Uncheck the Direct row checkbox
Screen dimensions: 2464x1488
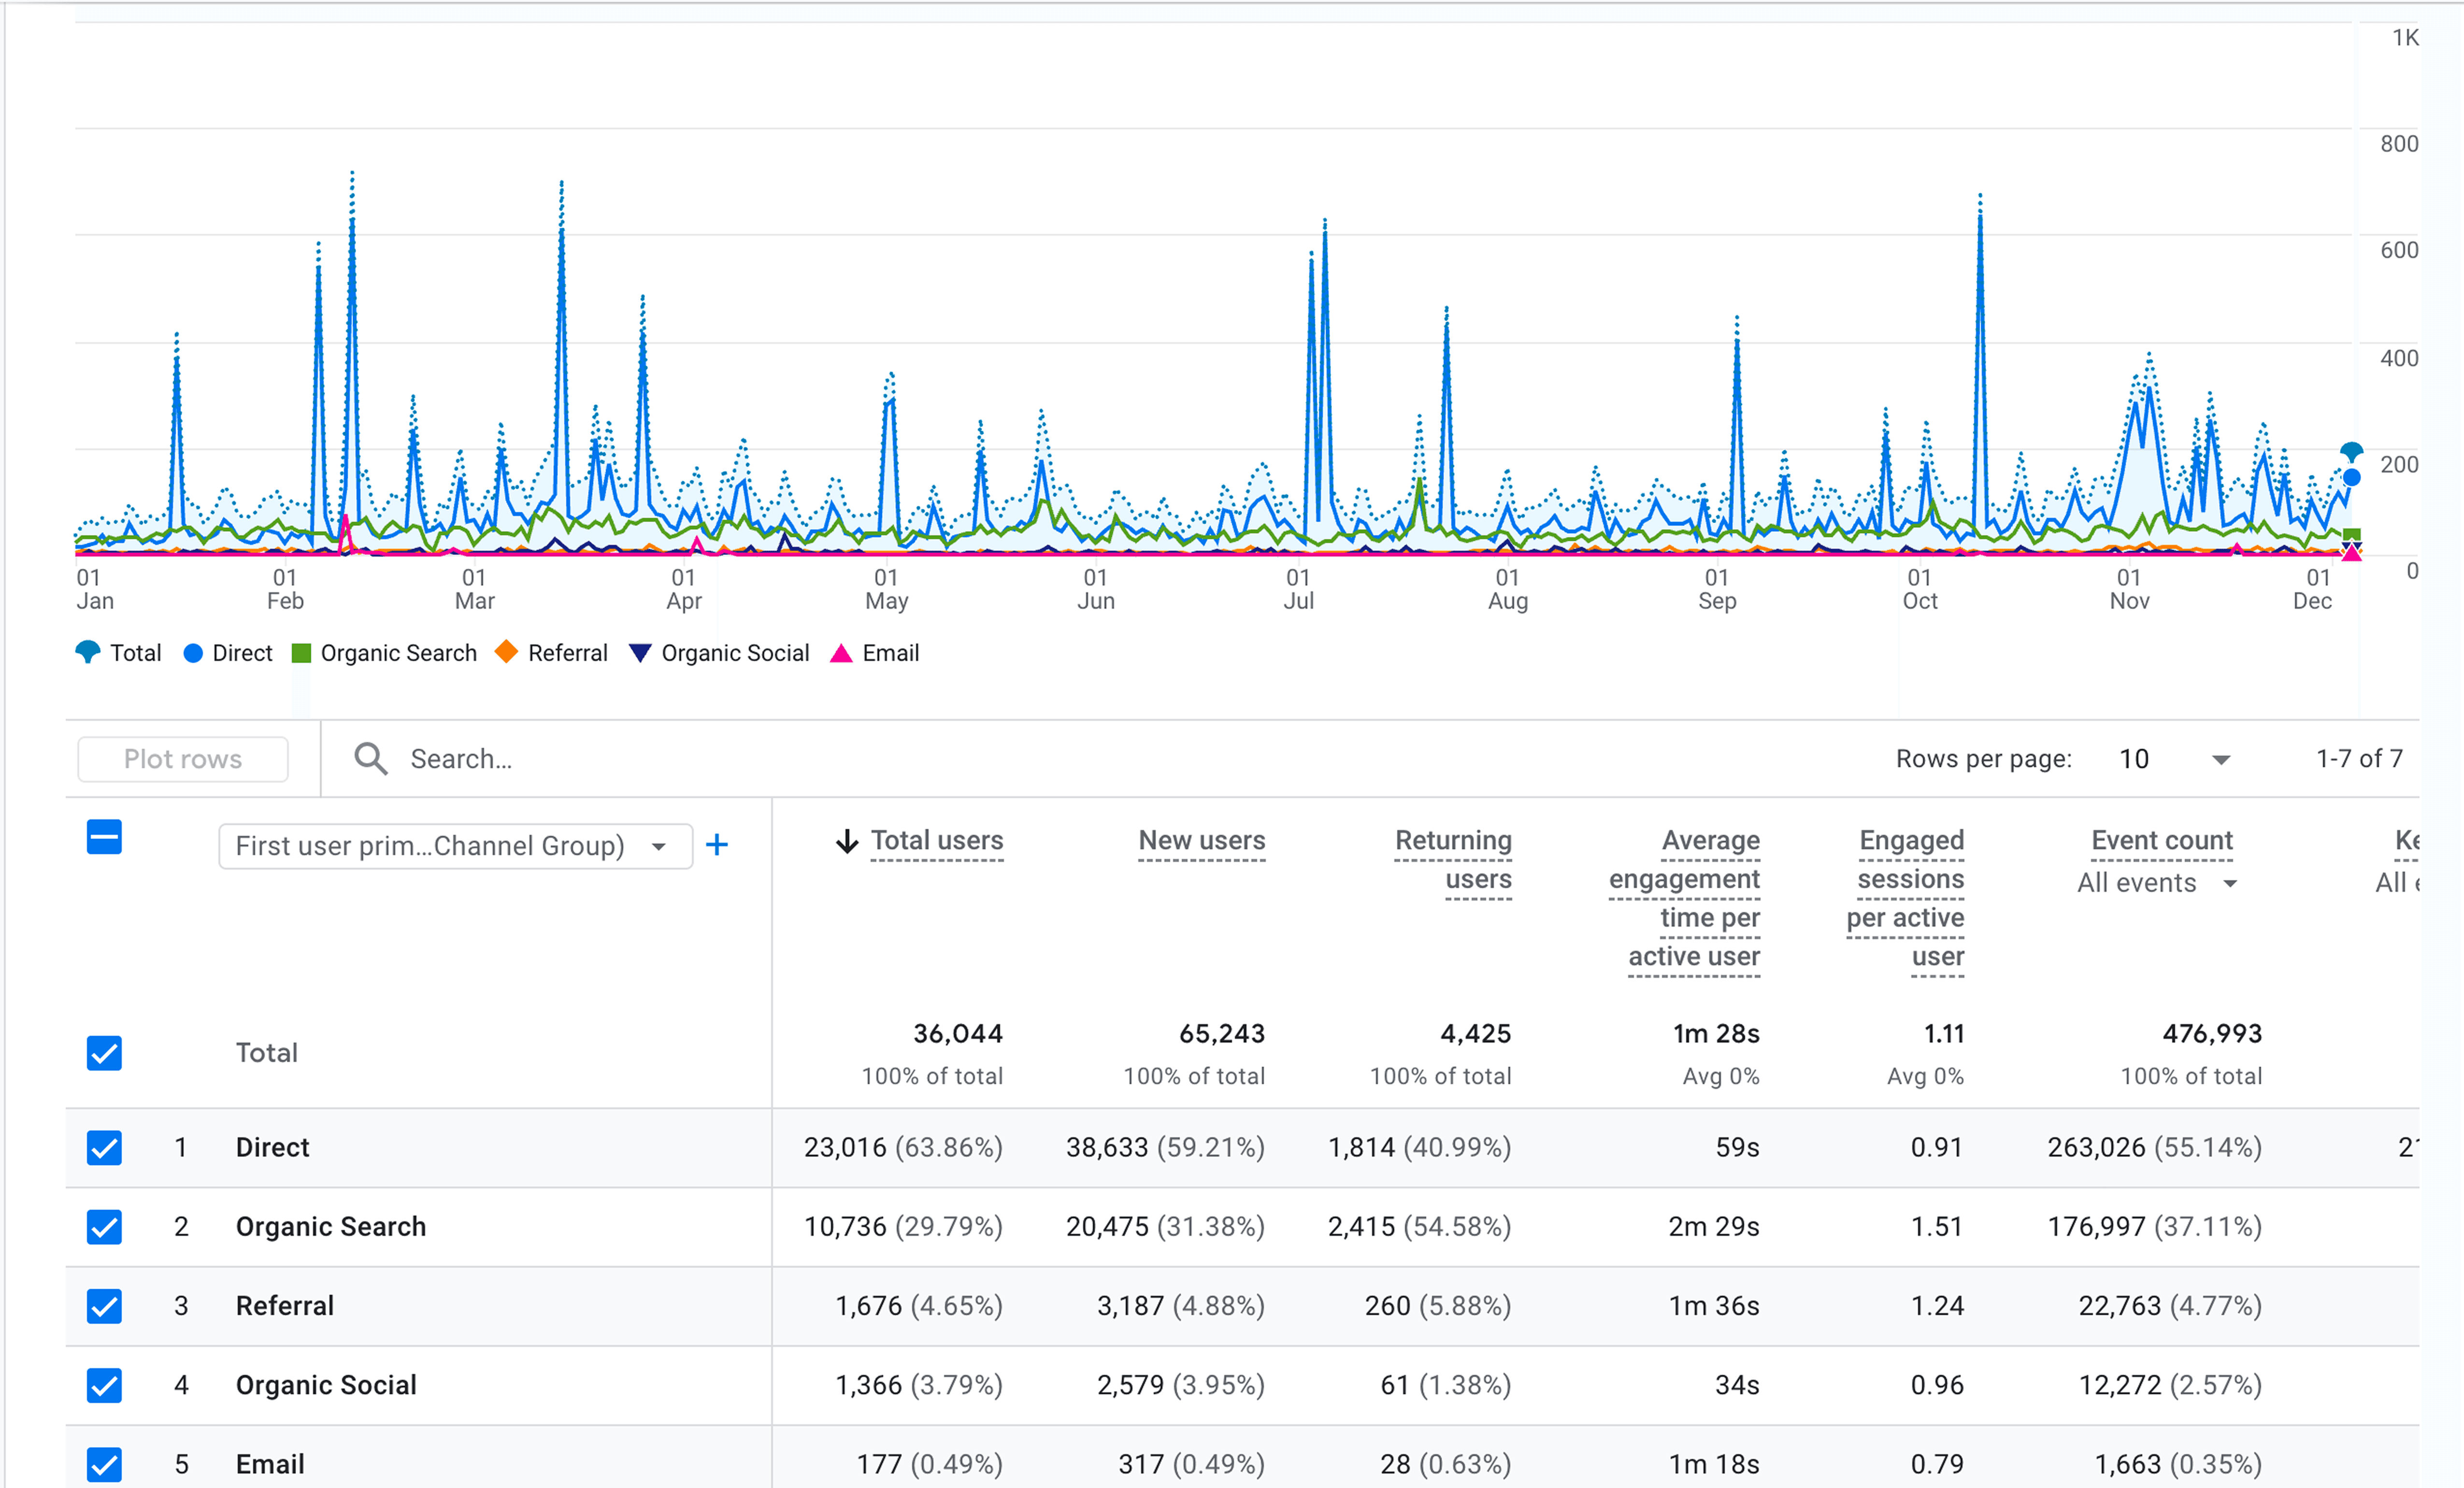(104, 1147)
